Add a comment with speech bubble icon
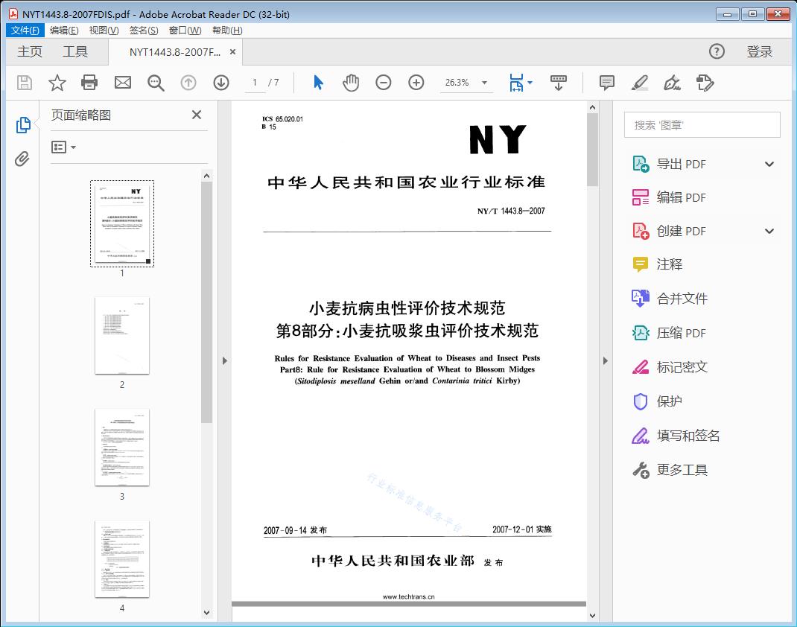This screenshot has width=797, height=627. [x=607, y=83]
